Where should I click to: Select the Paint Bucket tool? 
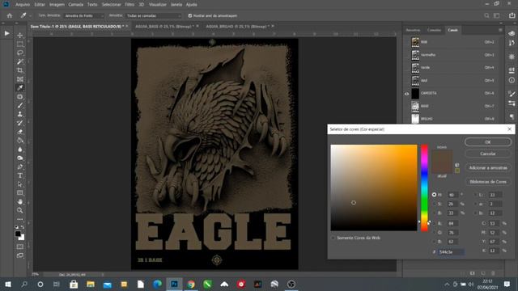[x=20, y=141]
